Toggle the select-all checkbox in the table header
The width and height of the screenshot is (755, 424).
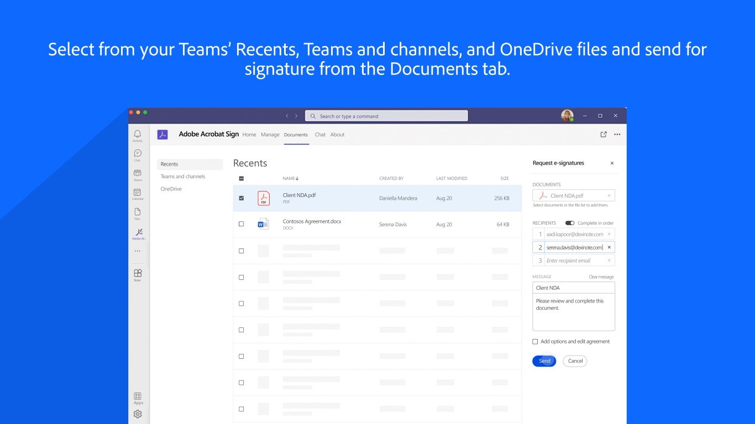click(241, 178)
